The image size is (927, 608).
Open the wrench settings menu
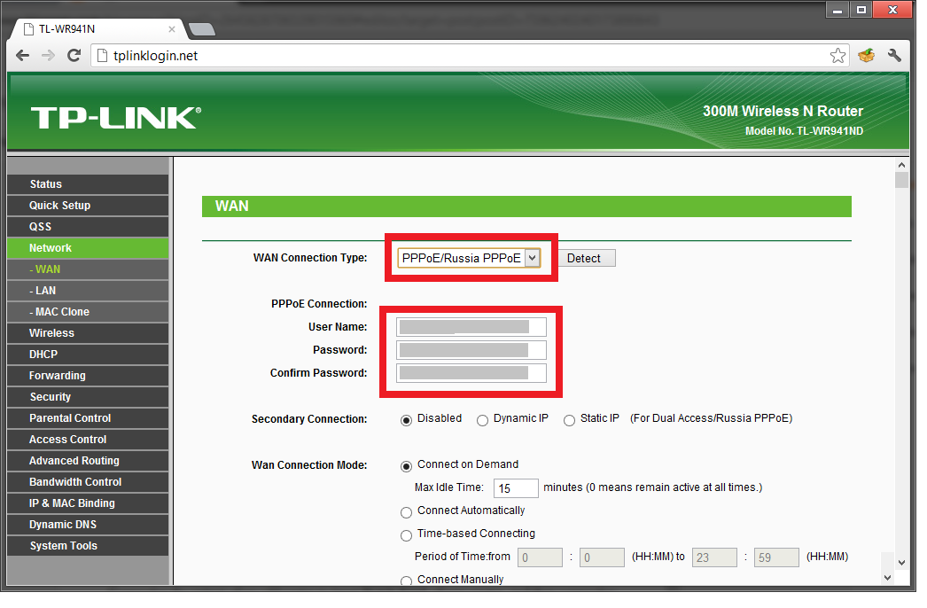coord(894,56)
